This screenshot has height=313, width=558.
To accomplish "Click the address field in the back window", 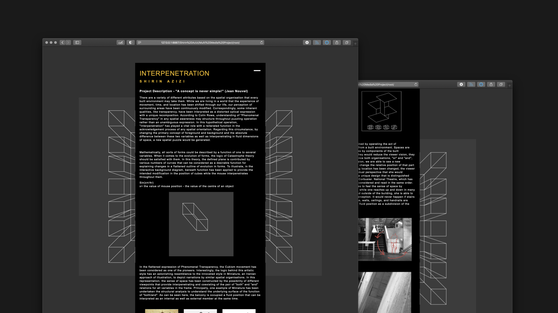I will 388,85.
